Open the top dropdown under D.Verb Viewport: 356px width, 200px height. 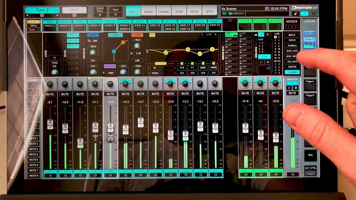[249, 25]
